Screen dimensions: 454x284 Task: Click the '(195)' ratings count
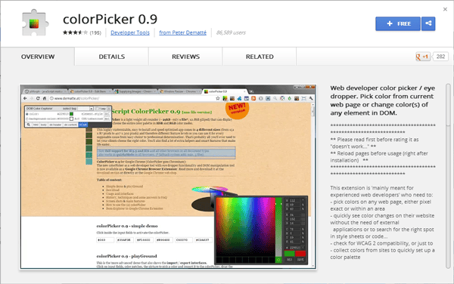(x=95, y=32)
